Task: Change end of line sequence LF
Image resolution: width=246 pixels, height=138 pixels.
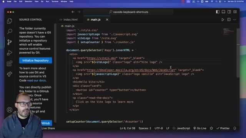Action: click(x=168, y=128)
